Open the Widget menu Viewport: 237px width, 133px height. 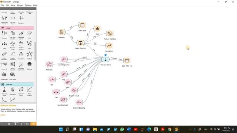[x=20, y=5]
